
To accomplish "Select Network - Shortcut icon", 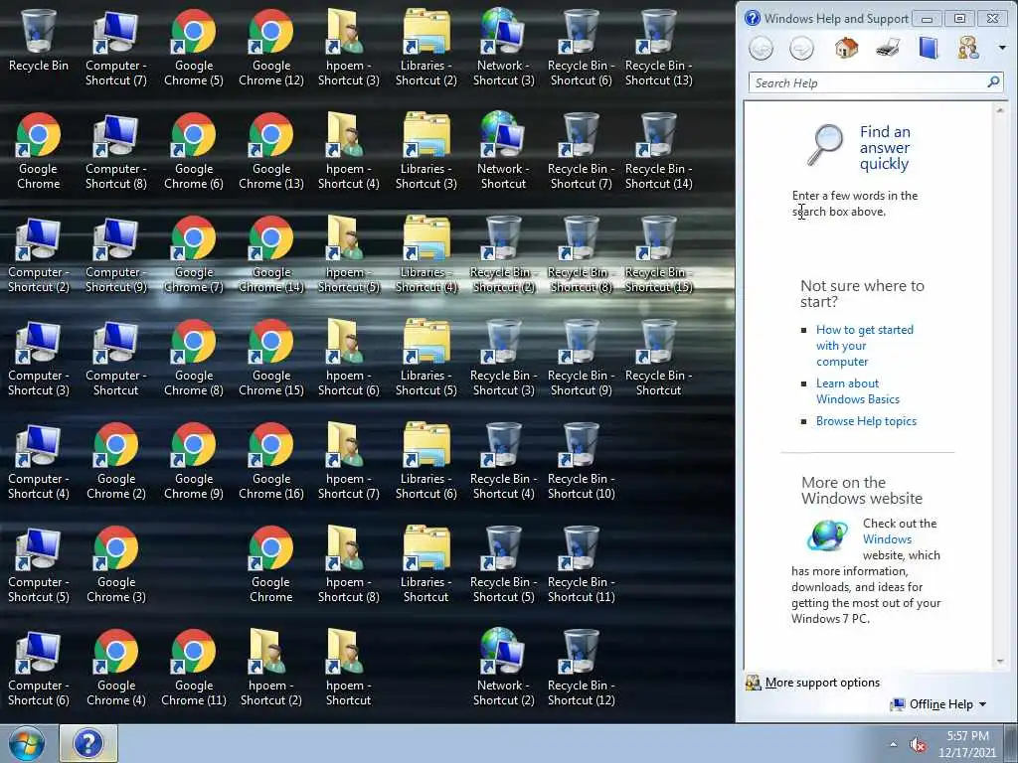I will coord(504,151).
